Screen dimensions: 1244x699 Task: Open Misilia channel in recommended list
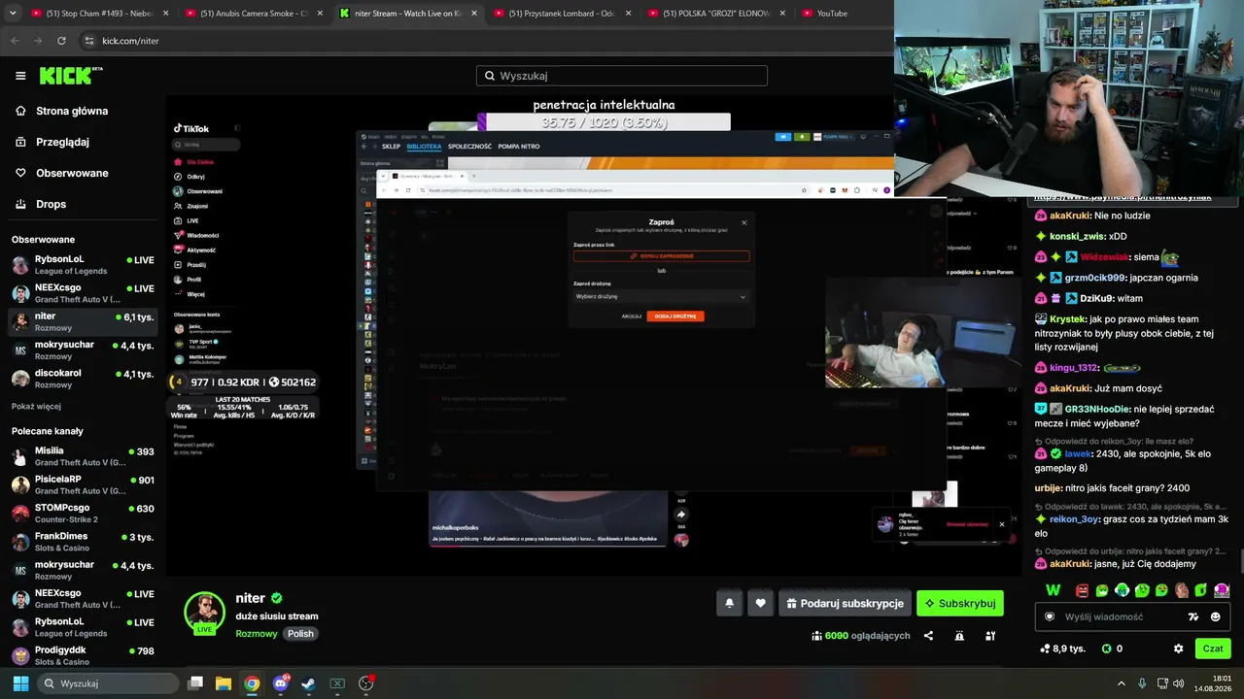click(83, 455)
